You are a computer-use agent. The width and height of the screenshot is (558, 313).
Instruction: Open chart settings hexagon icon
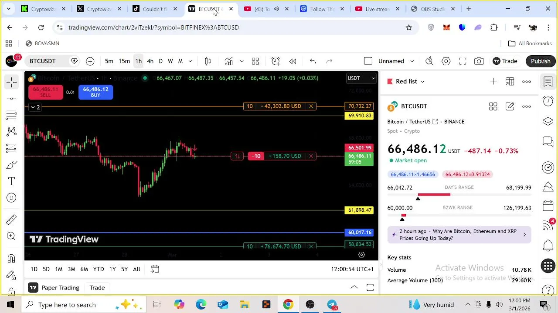pyautogui.click(x=446, y=61)
